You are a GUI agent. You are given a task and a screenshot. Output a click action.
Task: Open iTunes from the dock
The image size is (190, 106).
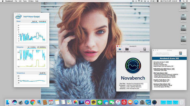coord(118,102)
